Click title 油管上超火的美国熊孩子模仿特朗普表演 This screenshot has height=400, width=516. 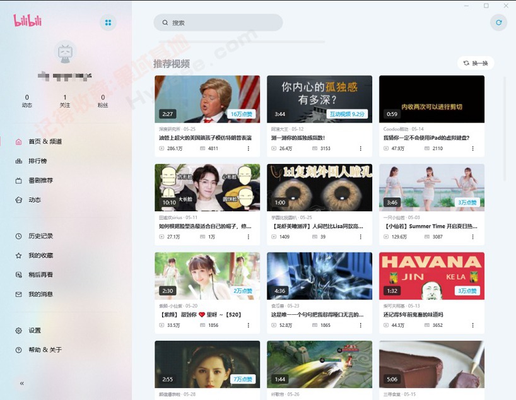[x=206, y=138]
